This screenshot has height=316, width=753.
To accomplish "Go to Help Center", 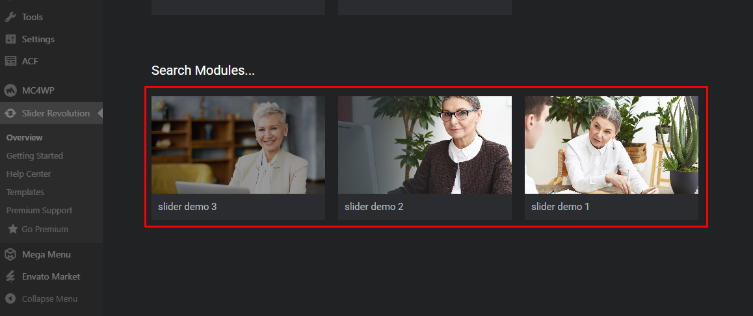I will coord(29,174).
